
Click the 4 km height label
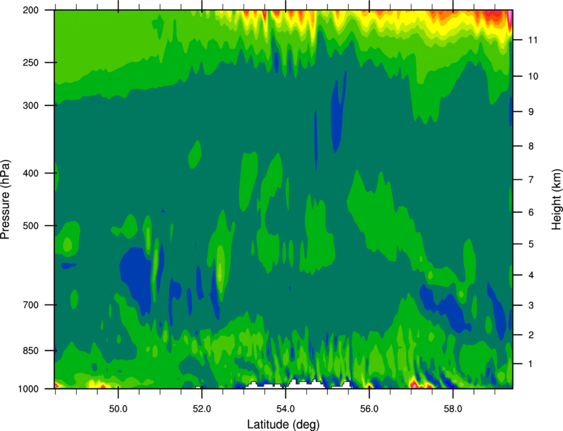pos(531,275)
